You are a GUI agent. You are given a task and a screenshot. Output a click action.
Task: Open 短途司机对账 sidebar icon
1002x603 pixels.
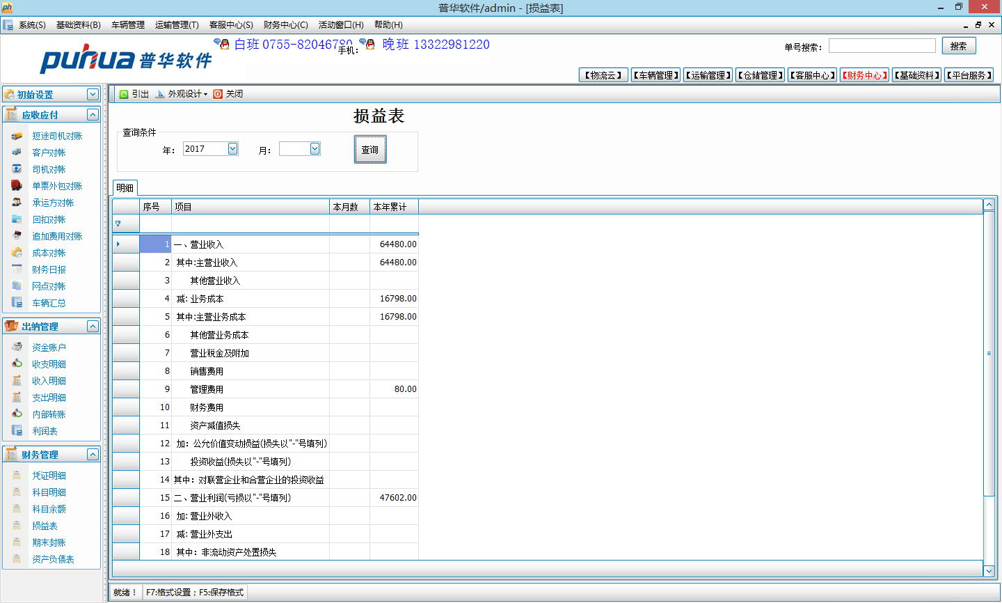(17, 136)
